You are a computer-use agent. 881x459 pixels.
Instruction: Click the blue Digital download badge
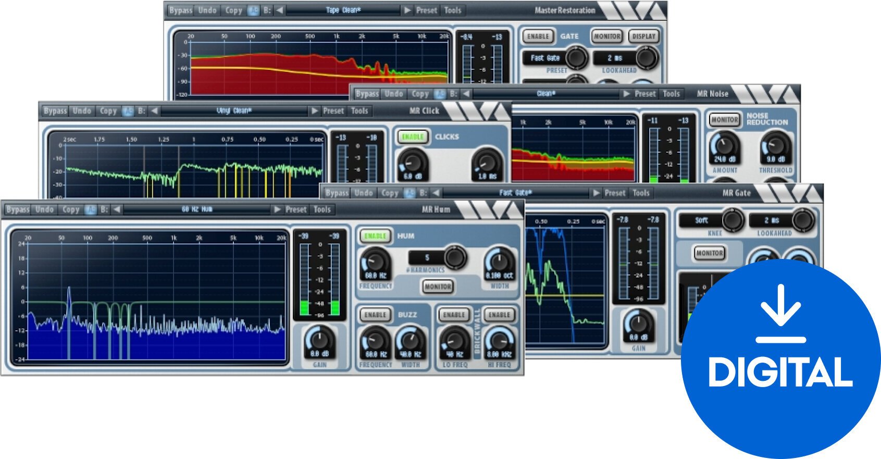tap(780, 359)
